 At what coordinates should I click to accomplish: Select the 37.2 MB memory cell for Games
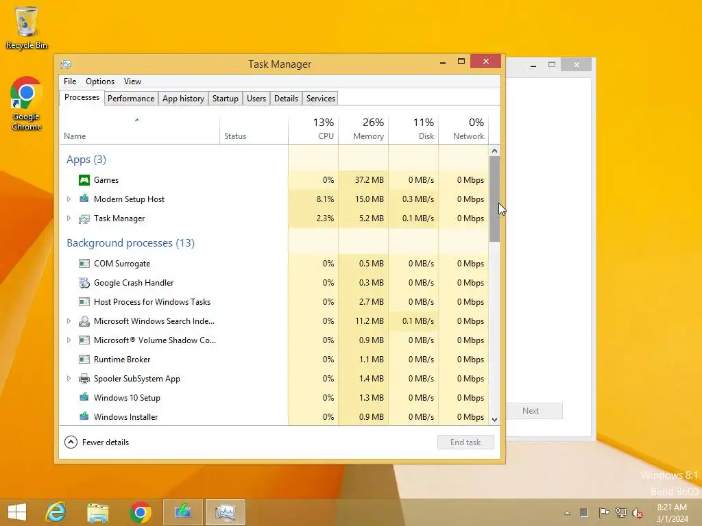(363, 180)
